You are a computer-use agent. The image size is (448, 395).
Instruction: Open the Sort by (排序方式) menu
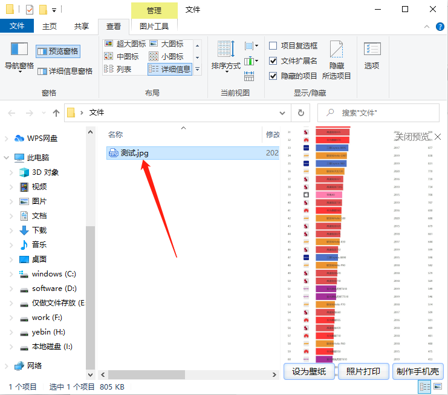coord(226,57)
